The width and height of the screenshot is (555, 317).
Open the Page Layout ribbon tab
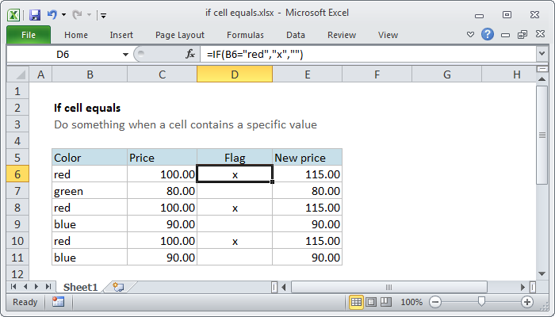click(181, 35)
